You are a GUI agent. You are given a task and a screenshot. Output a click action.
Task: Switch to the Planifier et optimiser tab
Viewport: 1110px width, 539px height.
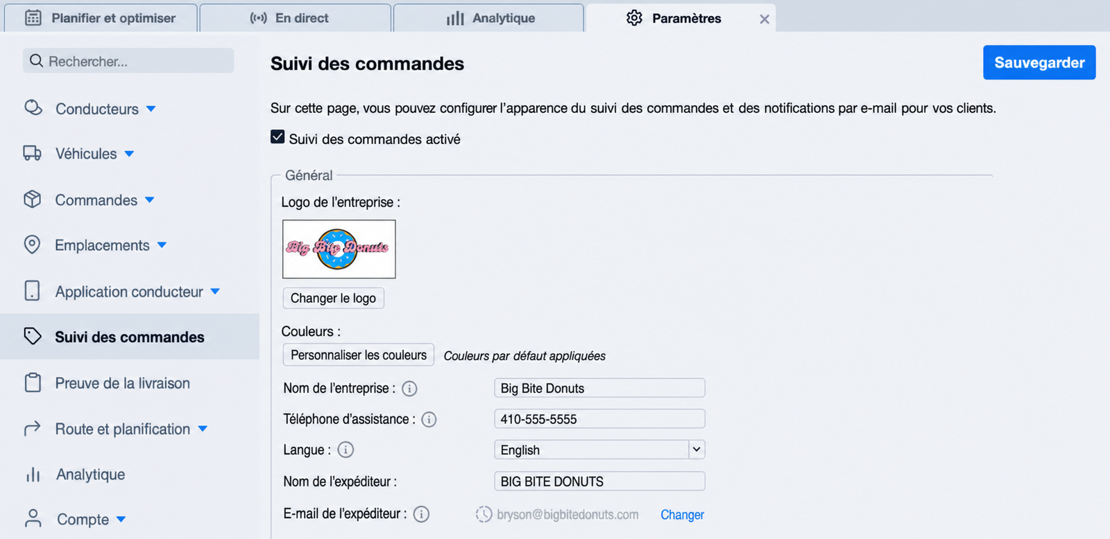(x=101, y=18)
